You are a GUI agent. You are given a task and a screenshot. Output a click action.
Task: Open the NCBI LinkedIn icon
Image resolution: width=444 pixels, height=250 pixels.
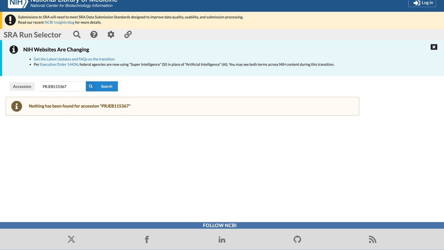click(x=222, y=240)
